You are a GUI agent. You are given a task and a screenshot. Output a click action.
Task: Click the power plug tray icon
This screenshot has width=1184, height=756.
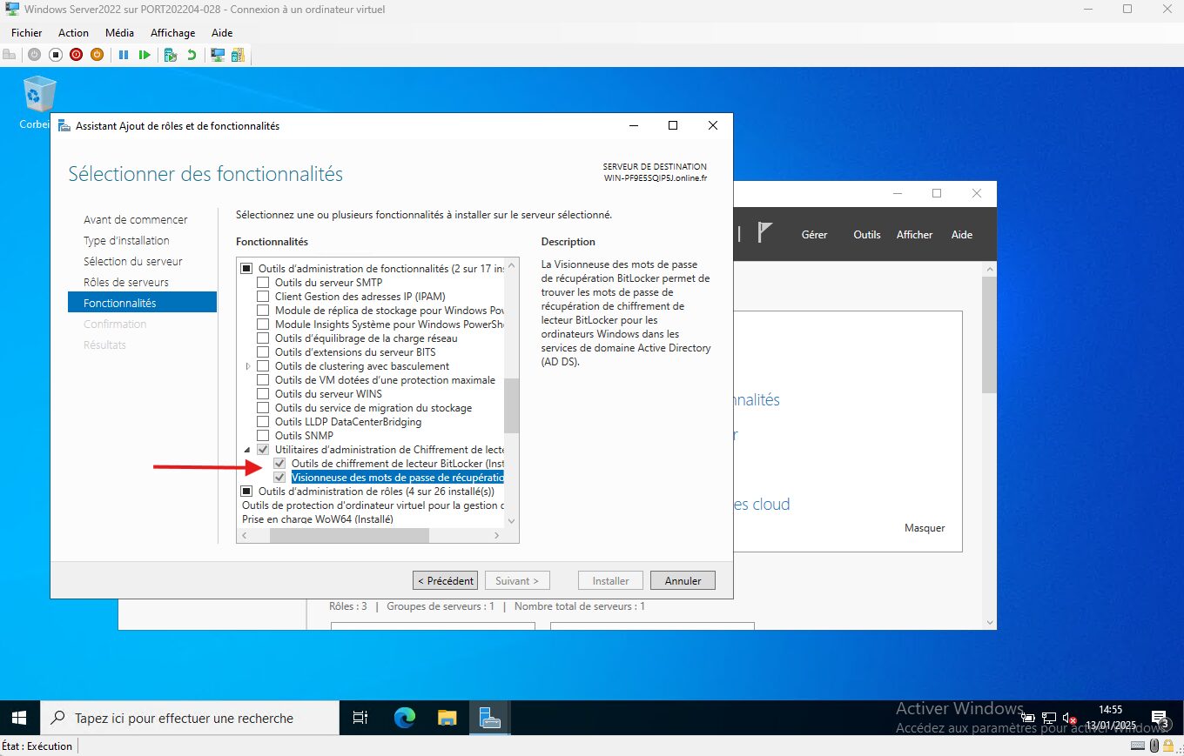[1028, 719]
